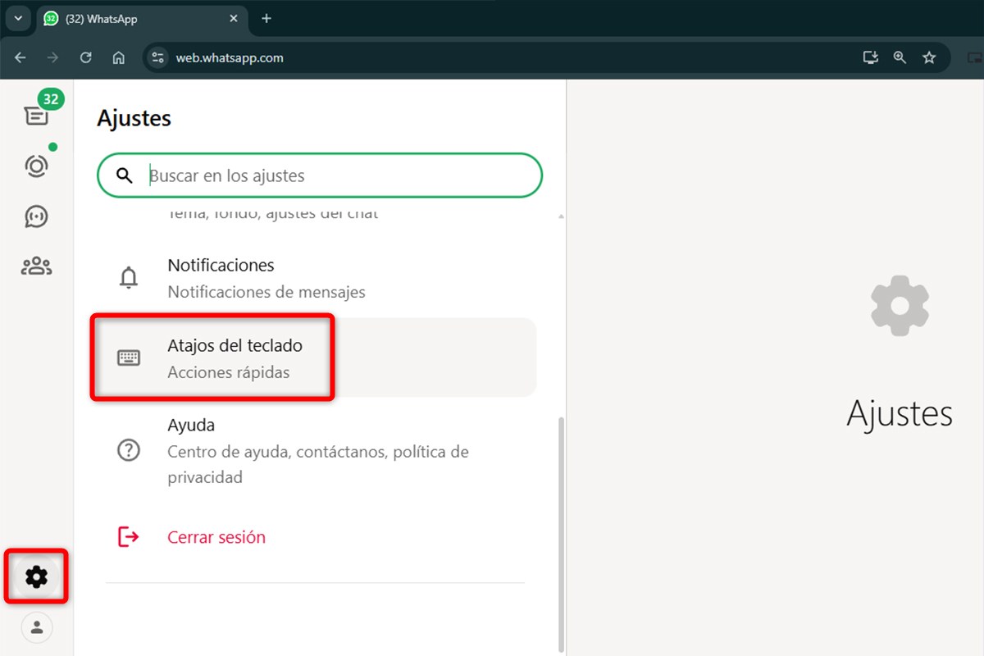
Task: Open a new browser tab with plus
Action: 266,19
